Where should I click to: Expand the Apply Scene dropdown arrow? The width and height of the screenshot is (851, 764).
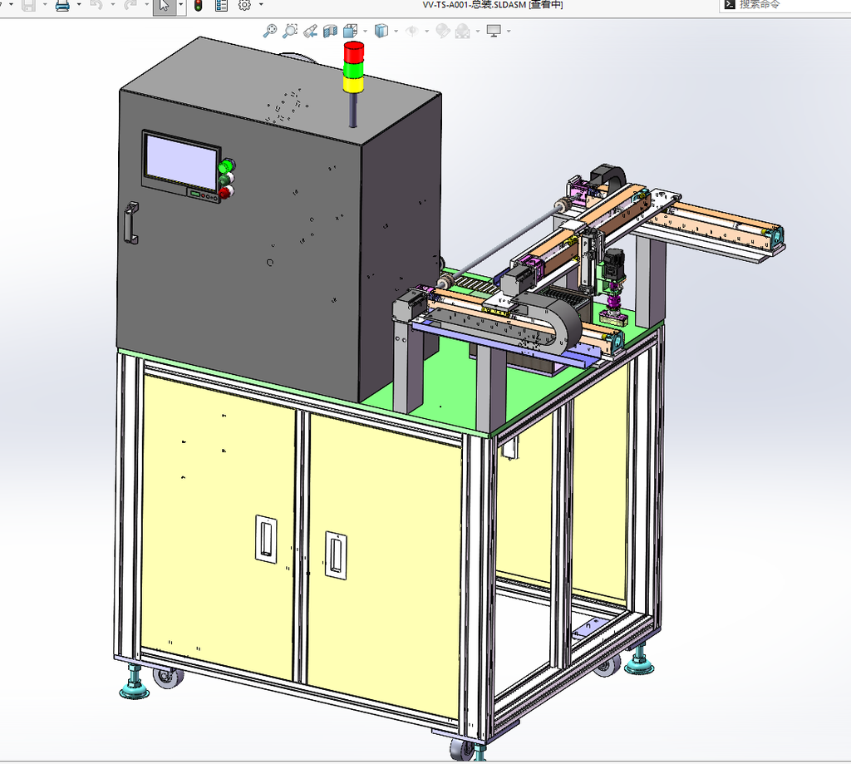478,31
